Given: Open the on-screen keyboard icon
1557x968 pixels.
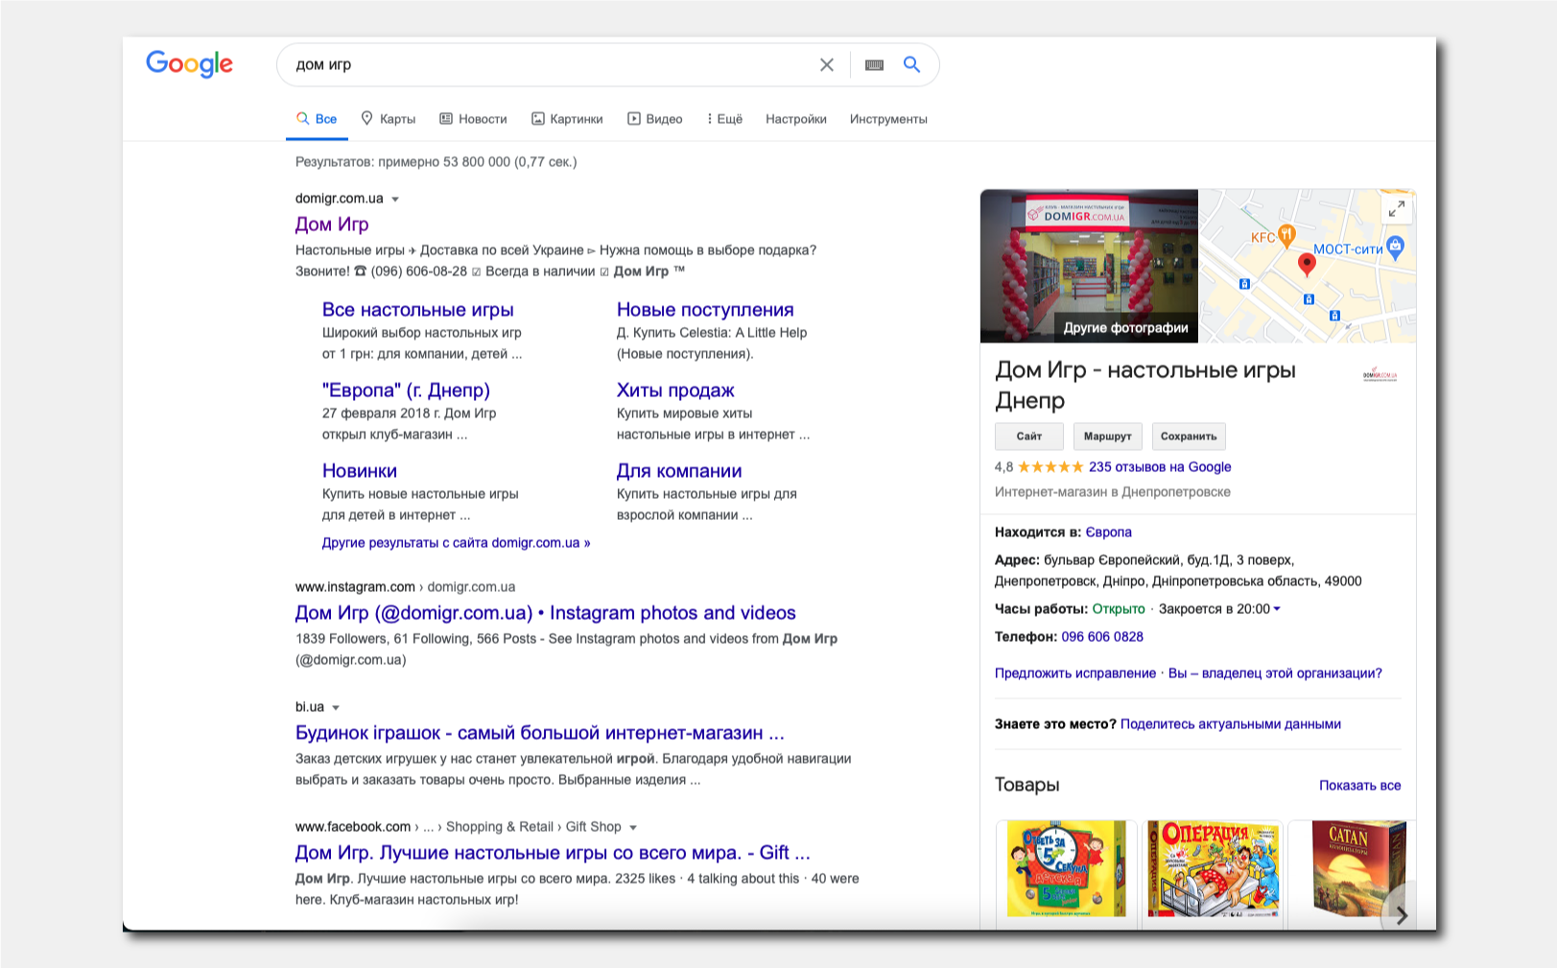Looking at the screenshot, I should point(874,64).
